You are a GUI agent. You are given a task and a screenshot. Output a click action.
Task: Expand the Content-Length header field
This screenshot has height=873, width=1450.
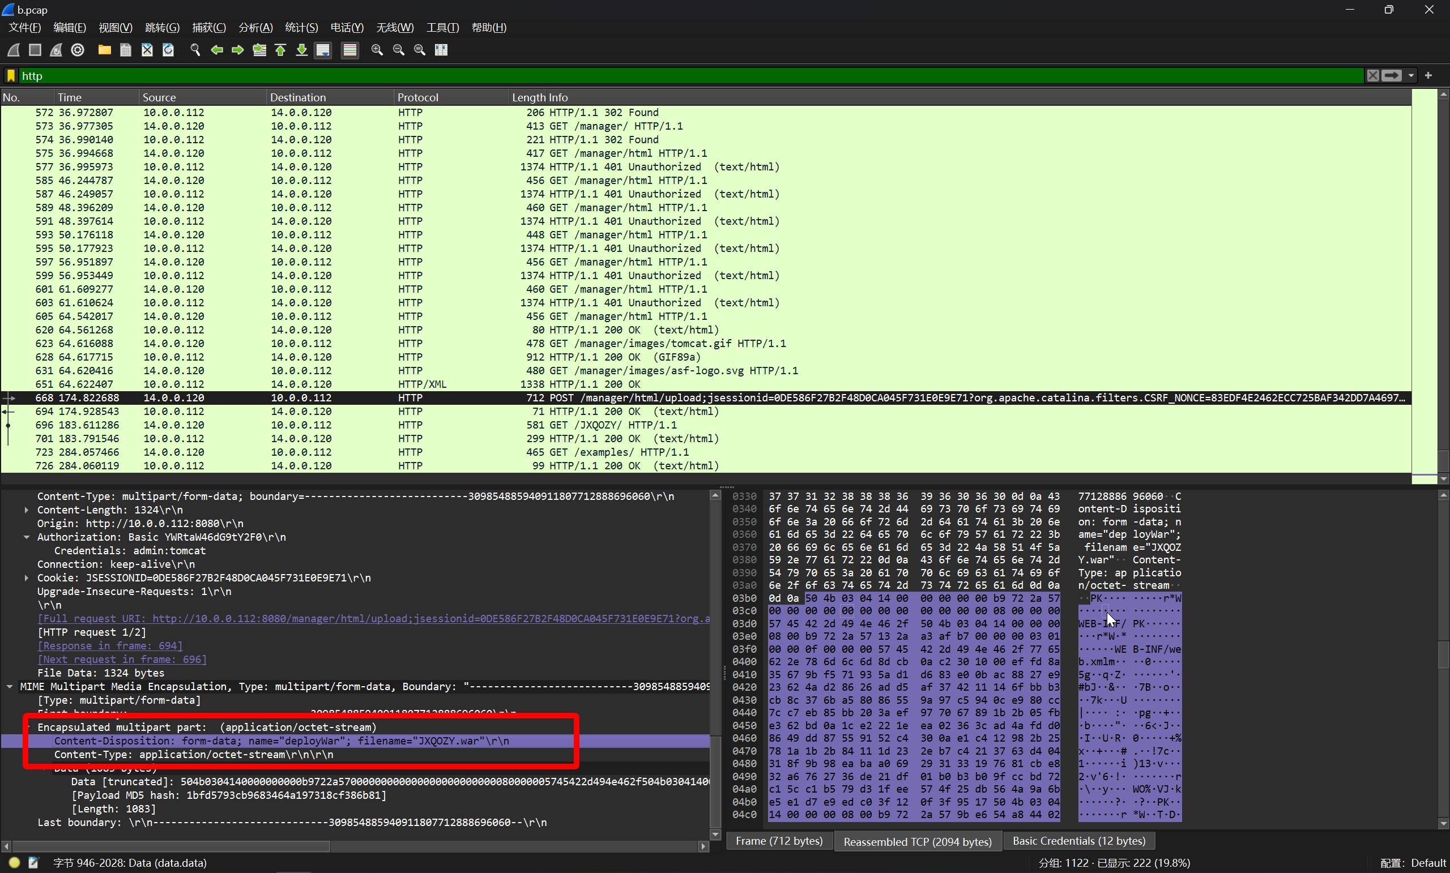[x=27, y=510]
